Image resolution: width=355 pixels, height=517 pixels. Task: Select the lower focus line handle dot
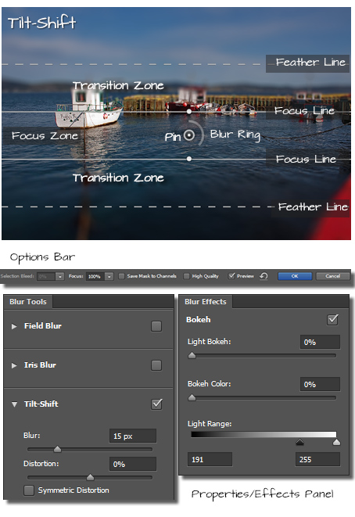[x=189, y=159]
